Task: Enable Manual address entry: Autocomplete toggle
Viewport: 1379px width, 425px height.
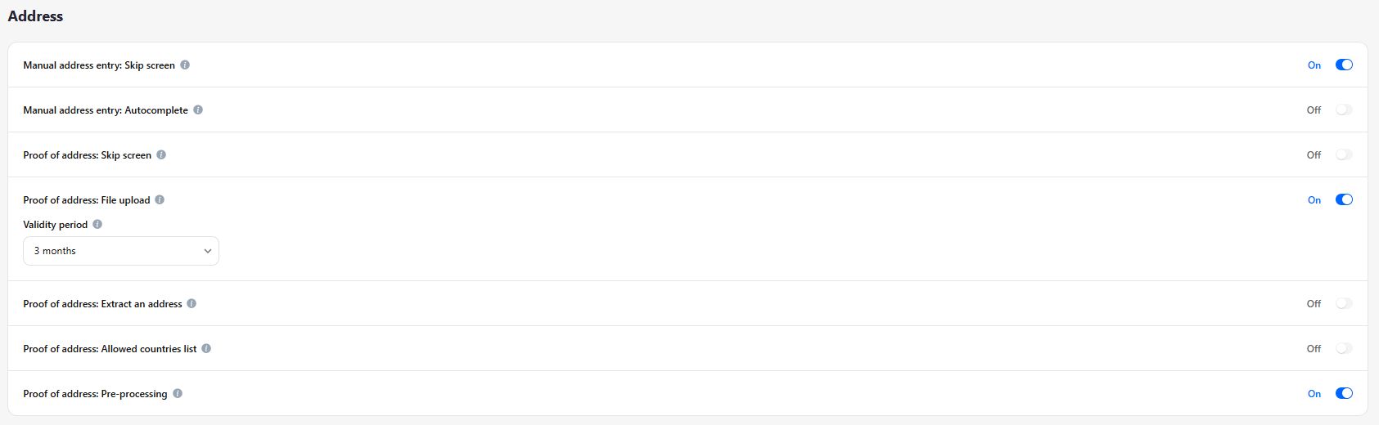Action: 1344,110
